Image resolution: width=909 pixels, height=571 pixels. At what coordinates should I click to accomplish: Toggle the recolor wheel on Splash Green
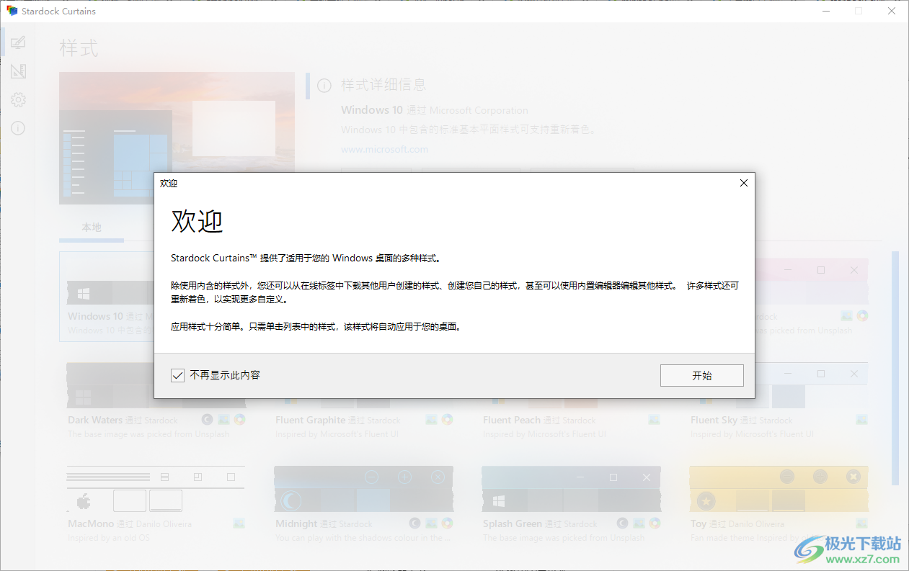[655, 523]
